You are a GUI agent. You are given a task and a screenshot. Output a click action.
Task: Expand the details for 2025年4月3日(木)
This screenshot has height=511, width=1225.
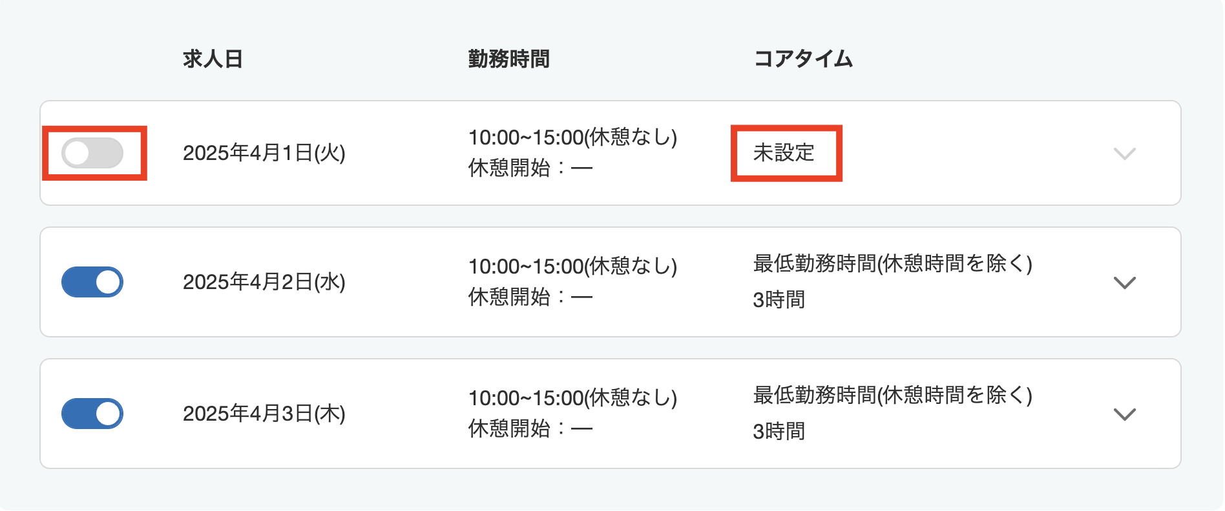coord(1125,414)
